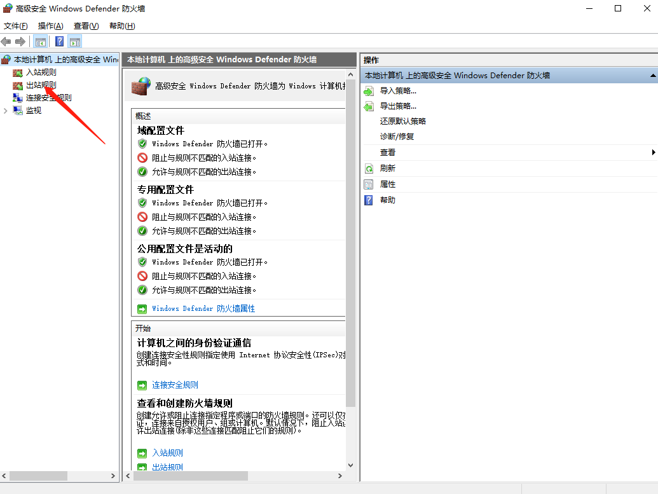Collapse the 本地计算机 Actions section header

tap(654, 75)
